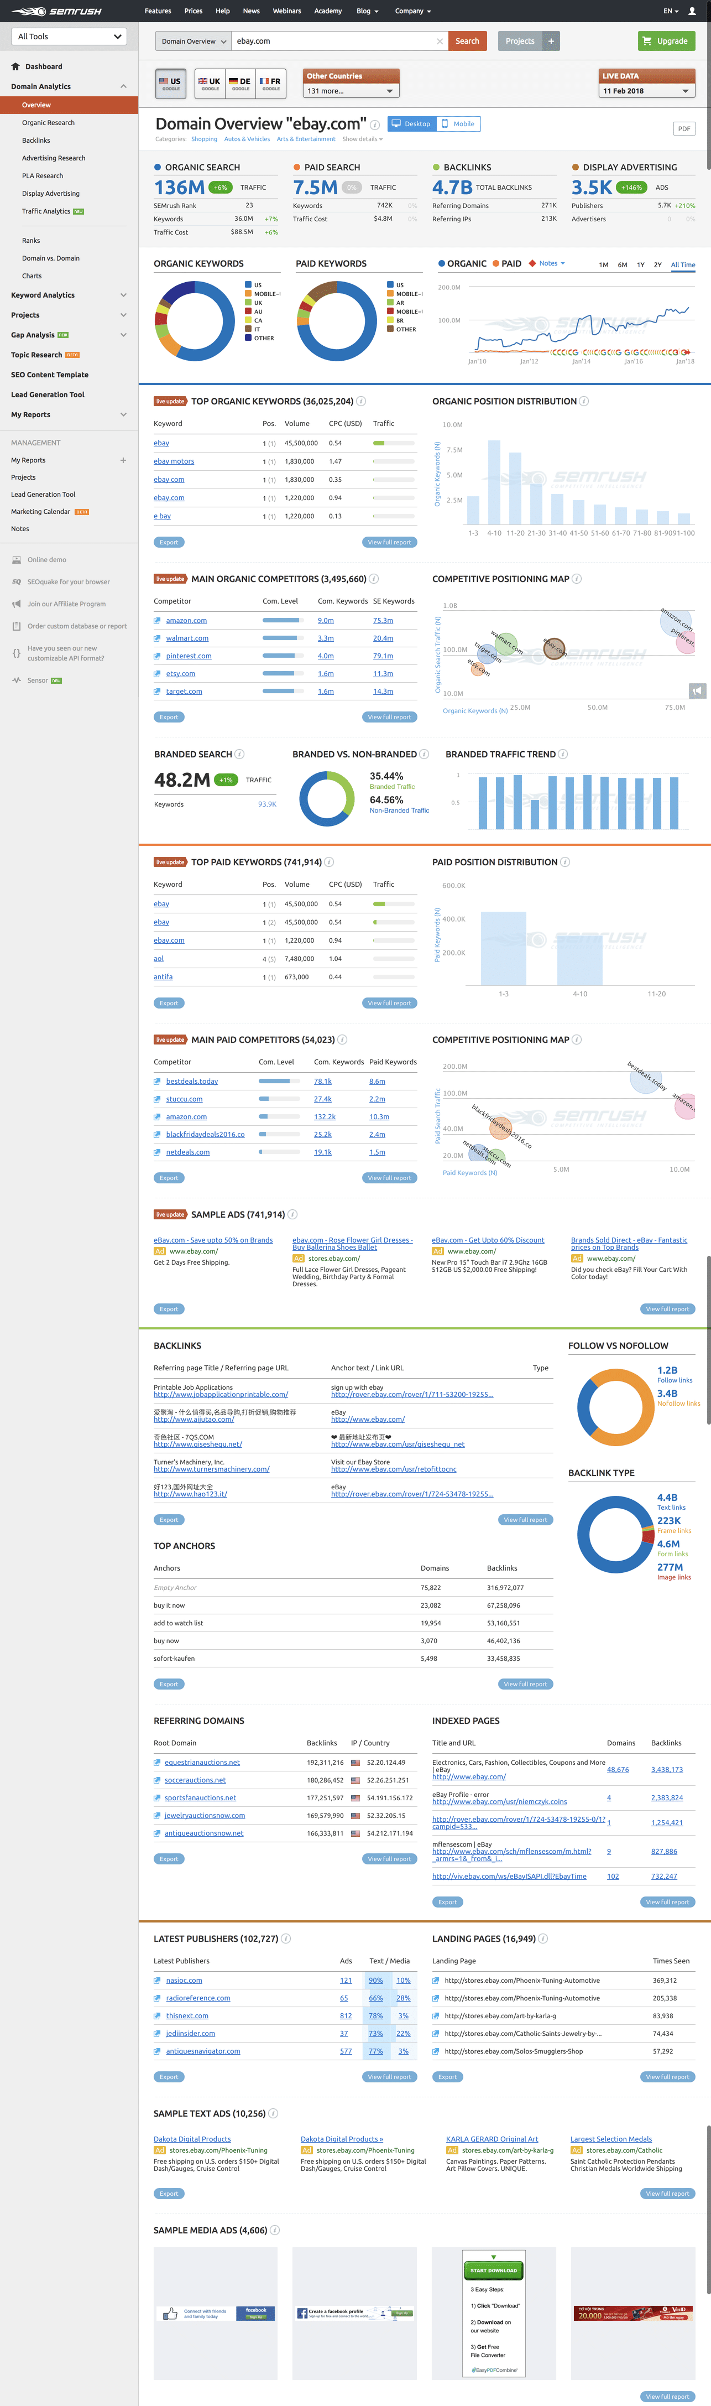Select the FR Google database
The width and height of the screenshot is (711, 2406).
(270, 83)
